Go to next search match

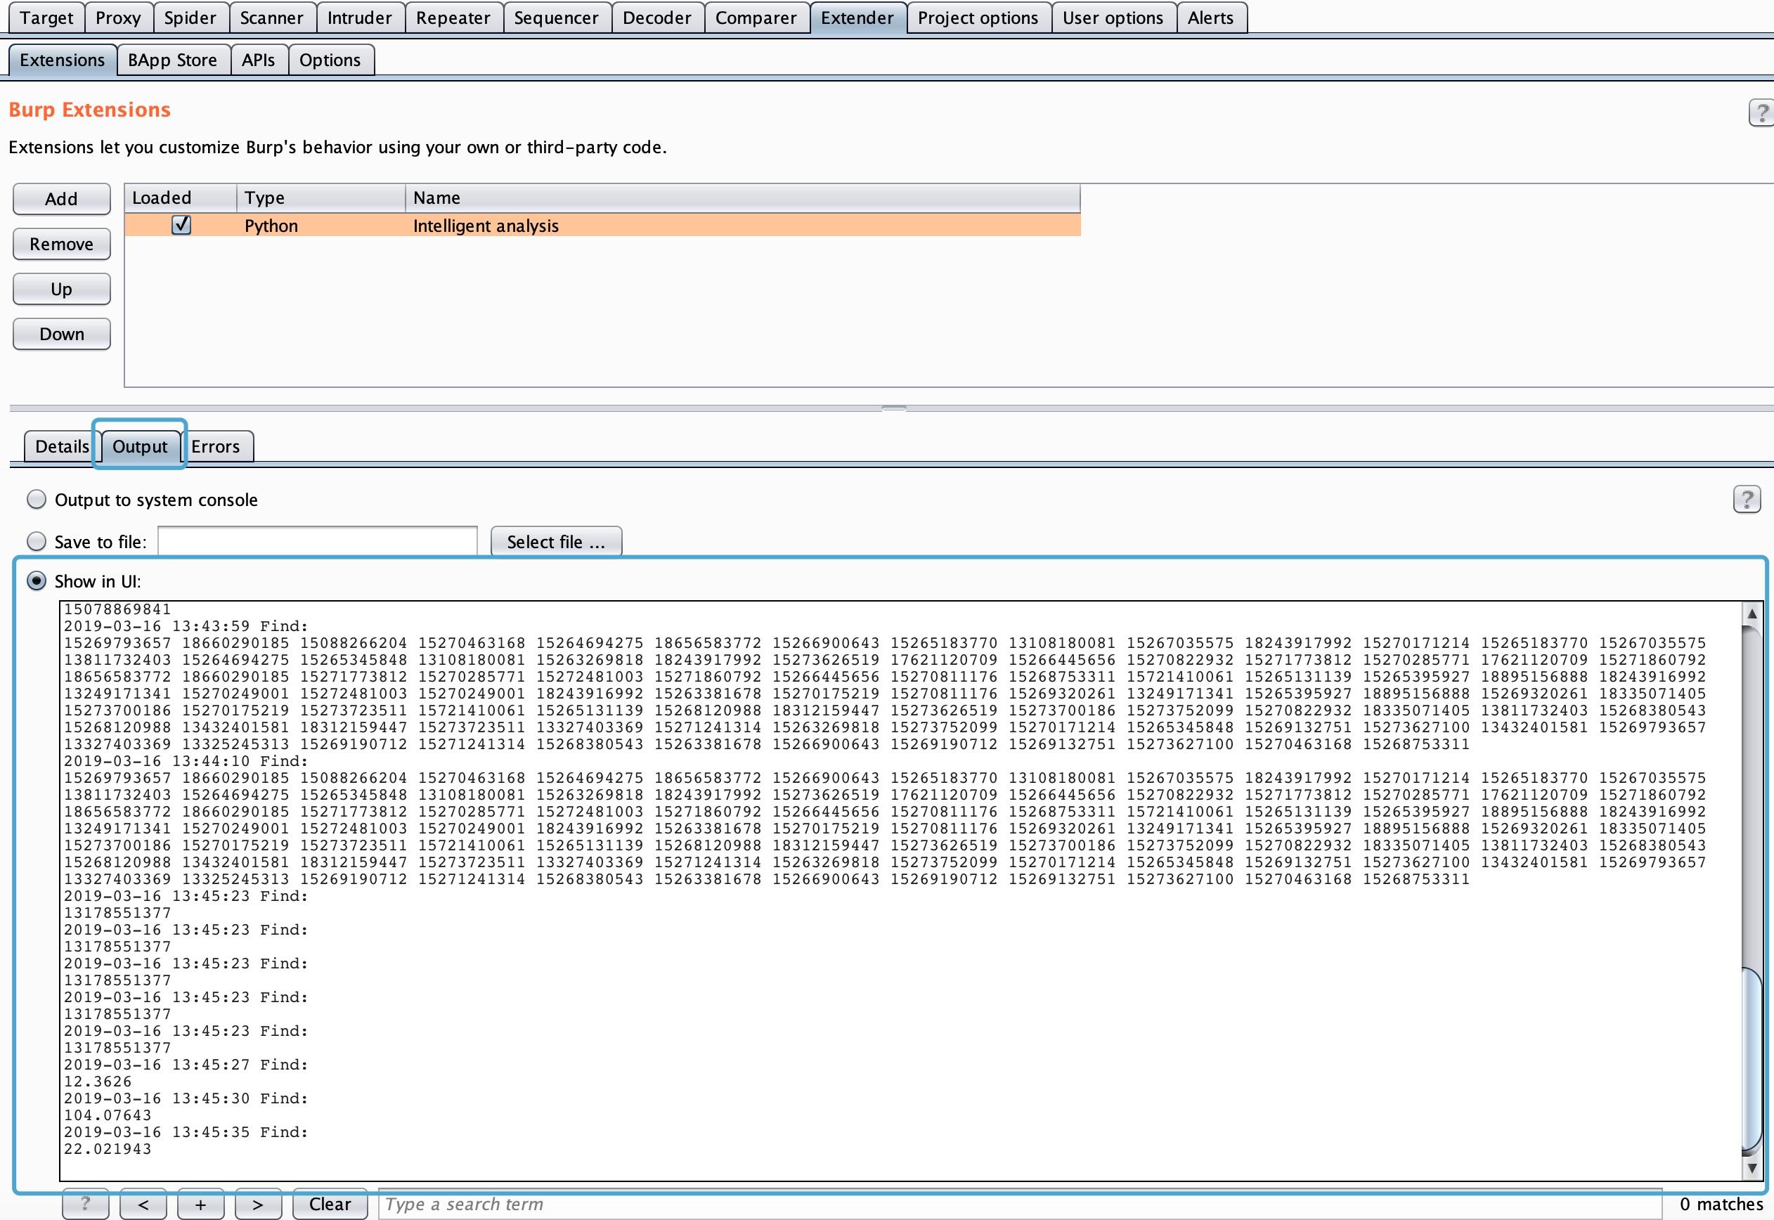pos(257,1204)
